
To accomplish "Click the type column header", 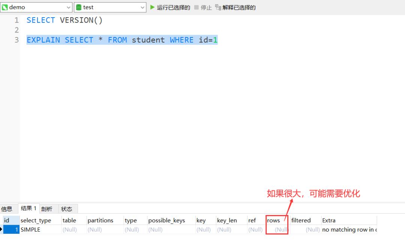I will click(135, 220).
